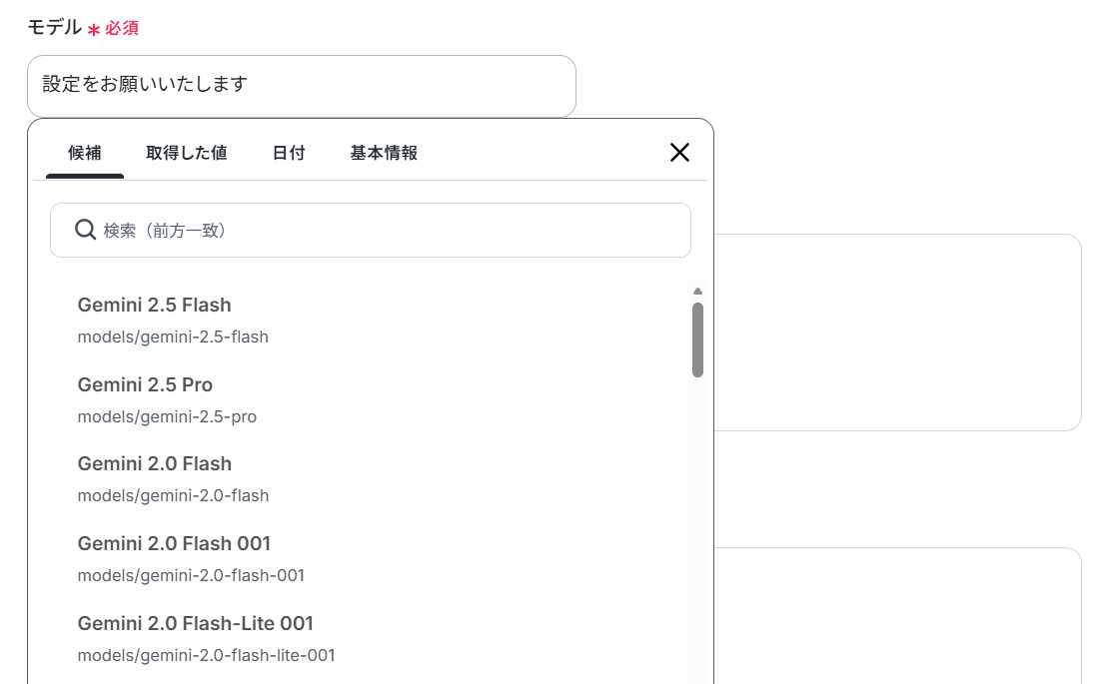
Task: Close the candidates popup with X
Action: 679,153
